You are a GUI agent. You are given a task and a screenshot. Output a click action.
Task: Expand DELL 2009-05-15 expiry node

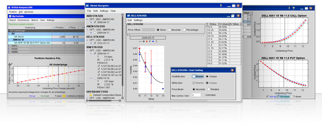(91, 43)
